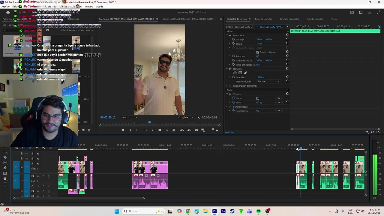Export frame with the camera icon
The image size is (384, 216).
pos(196,130)
